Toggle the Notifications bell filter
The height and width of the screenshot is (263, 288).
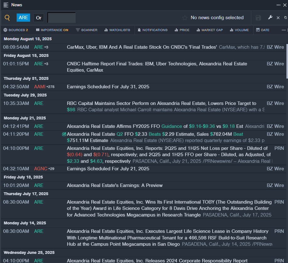[x=152, y=30]
